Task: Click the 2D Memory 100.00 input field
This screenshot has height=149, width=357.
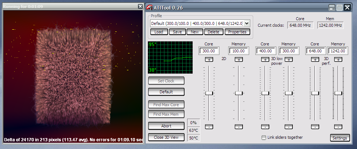Action: click(x=238, y=51)
